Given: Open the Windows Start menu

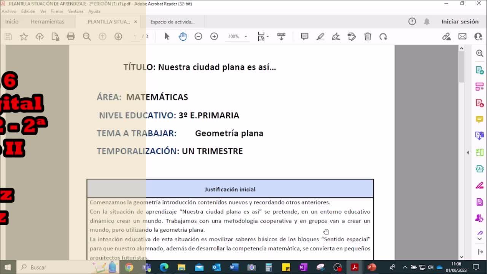Looking at the screenshot, I should tap(7, 267).
